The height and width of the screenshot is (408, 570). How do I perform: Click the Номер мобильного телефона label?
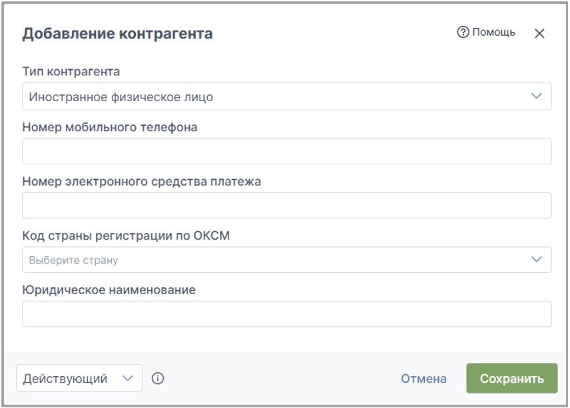click(110, 127)
